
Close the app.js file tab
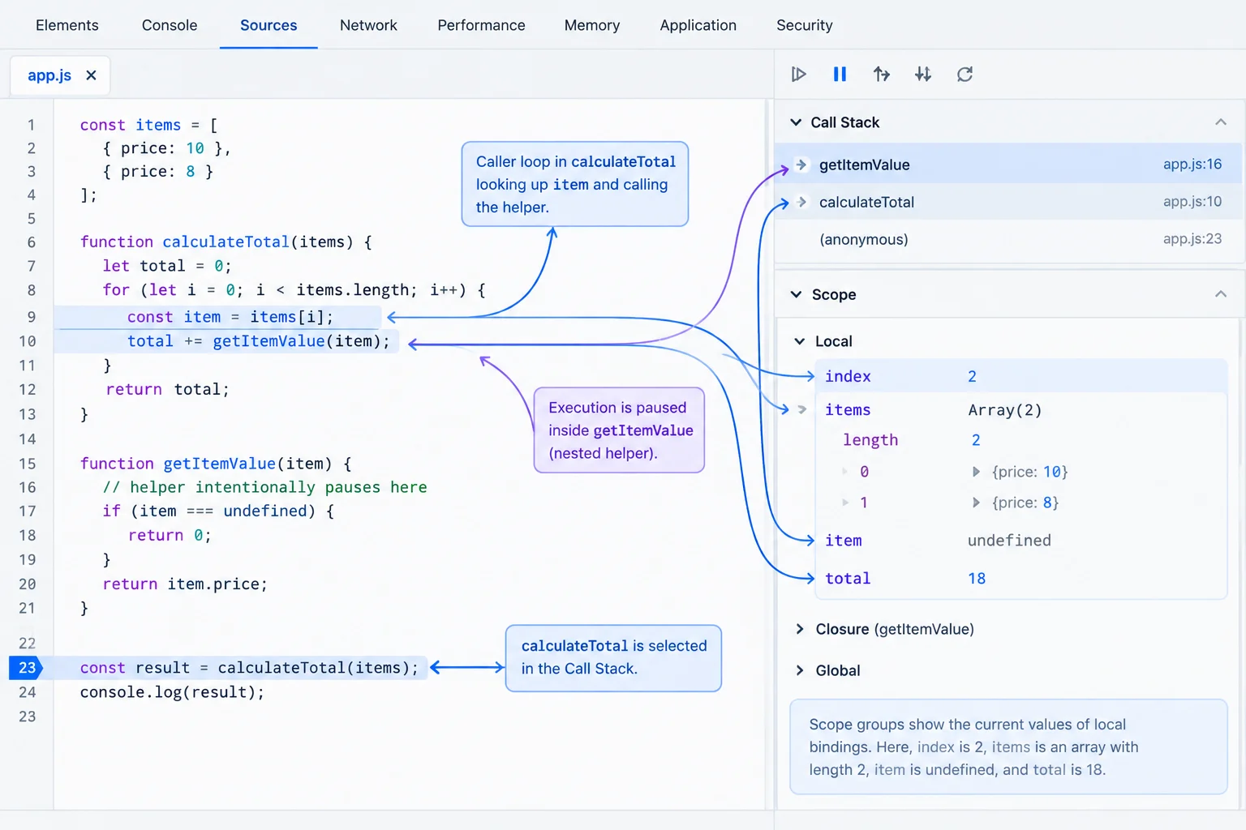[91, 75]
